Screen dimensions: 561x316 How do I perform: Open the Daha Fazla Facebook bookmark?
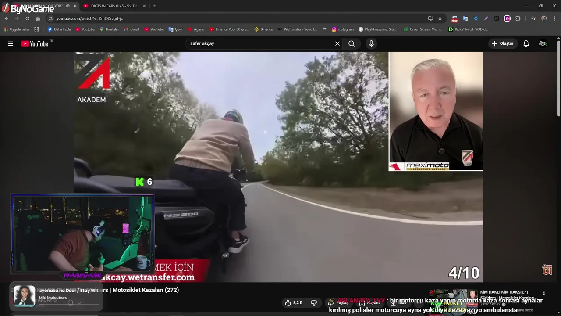click(59, 29)
